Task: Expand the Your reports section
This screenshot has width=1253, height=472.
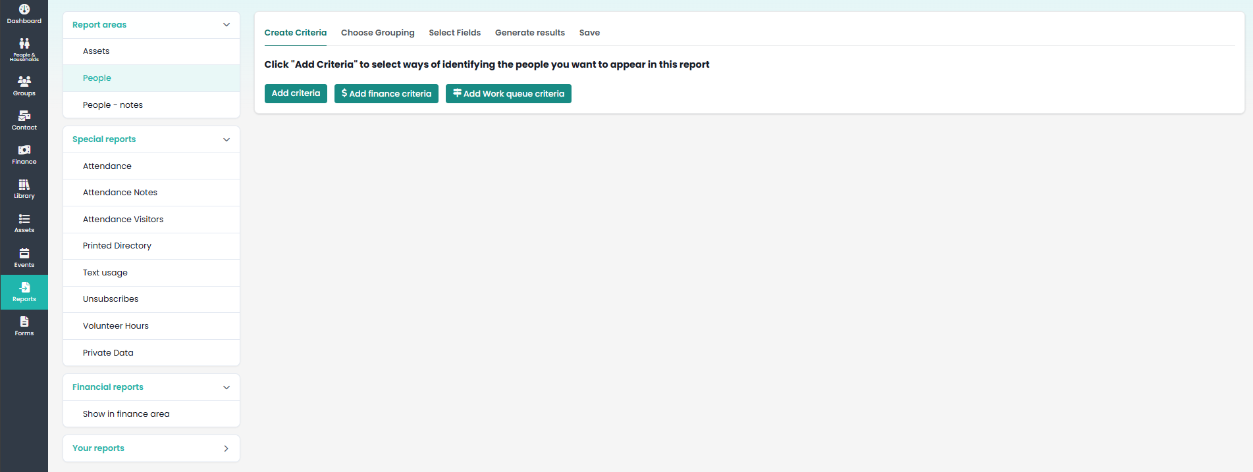Action: (227, 448)
